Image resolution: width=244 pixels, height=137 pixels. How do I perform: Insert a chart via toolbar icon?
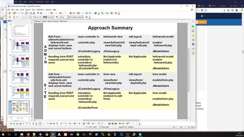pyautogui.click(x=71, y=13)
